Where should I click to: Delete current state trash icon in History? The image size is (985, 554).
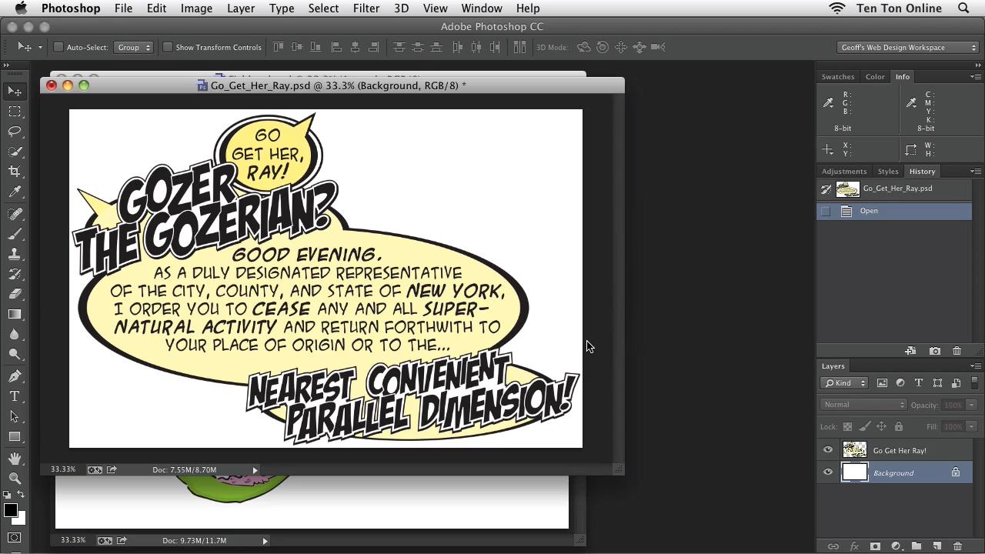[957, 351]
